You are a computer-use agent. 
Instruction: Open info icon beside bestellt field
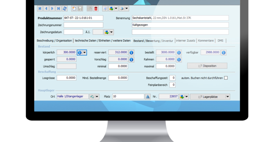(x=179, y=52)
